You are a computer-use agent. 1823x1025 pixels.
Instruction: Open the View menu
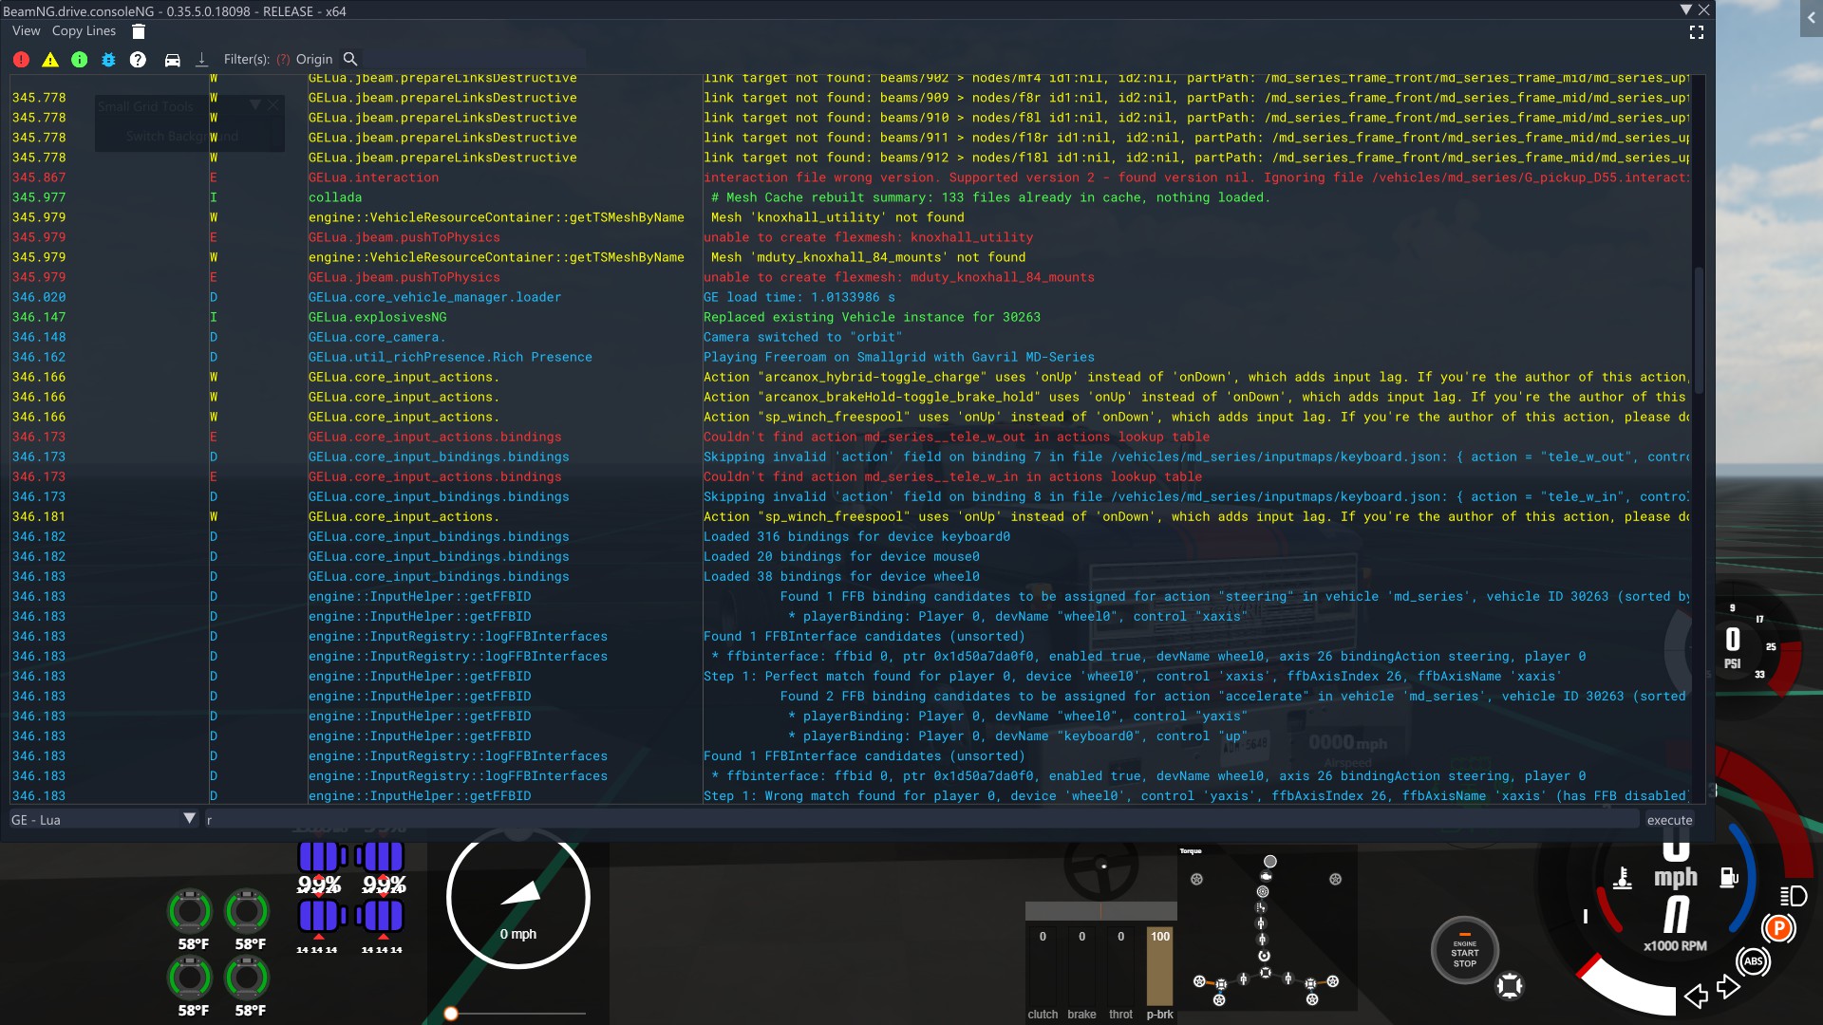coord(26,31)
